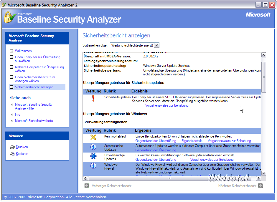This screenshot has height=202, width=277.
Task: Click the bullet icon beside Willkommen
Action: coord(12,51)
